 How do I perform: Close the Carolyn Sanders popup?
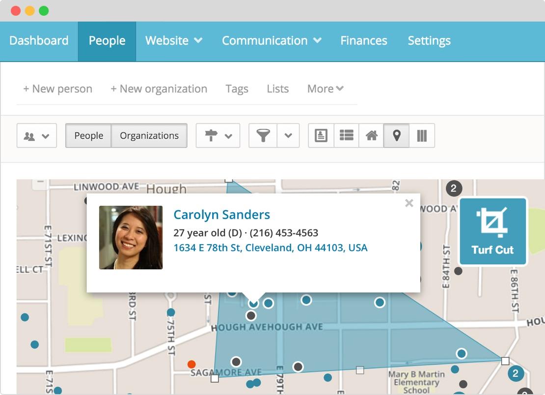(x=409, y=203)
